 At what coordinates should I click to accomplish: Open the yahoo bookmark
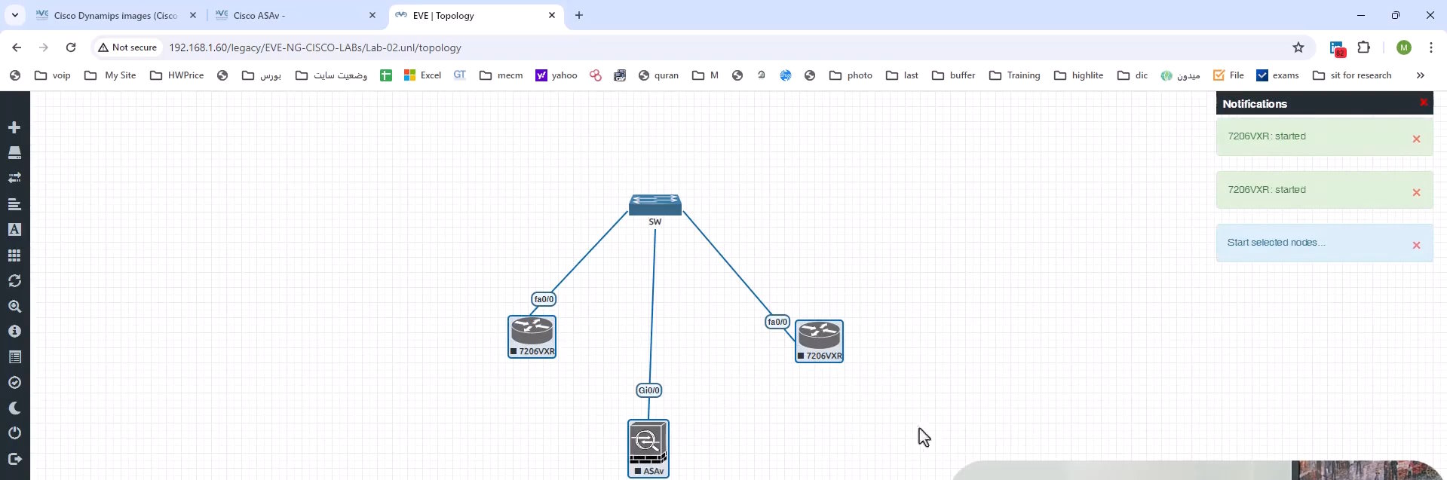556,75
